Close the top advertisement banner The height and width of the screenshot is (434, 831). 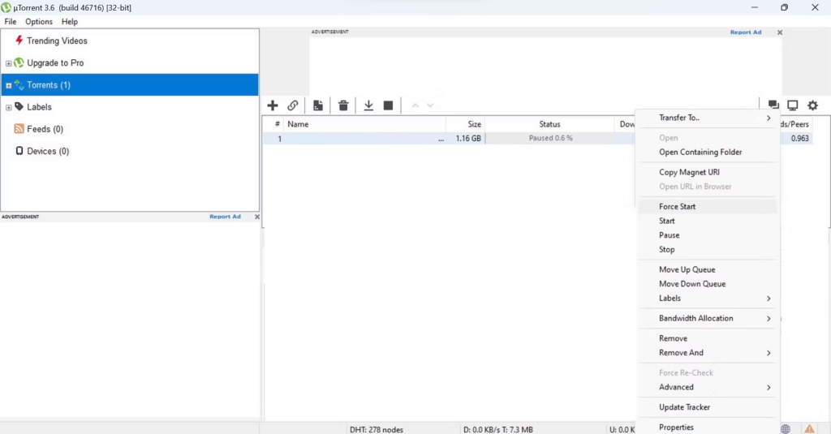(780, 32)
